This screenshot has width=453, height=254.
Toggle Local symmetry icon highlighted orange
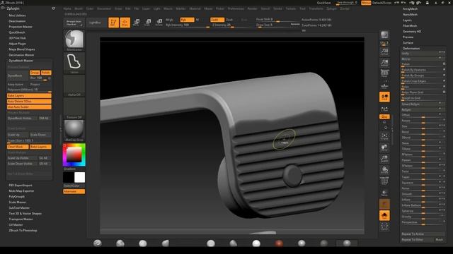pos(384,97)
